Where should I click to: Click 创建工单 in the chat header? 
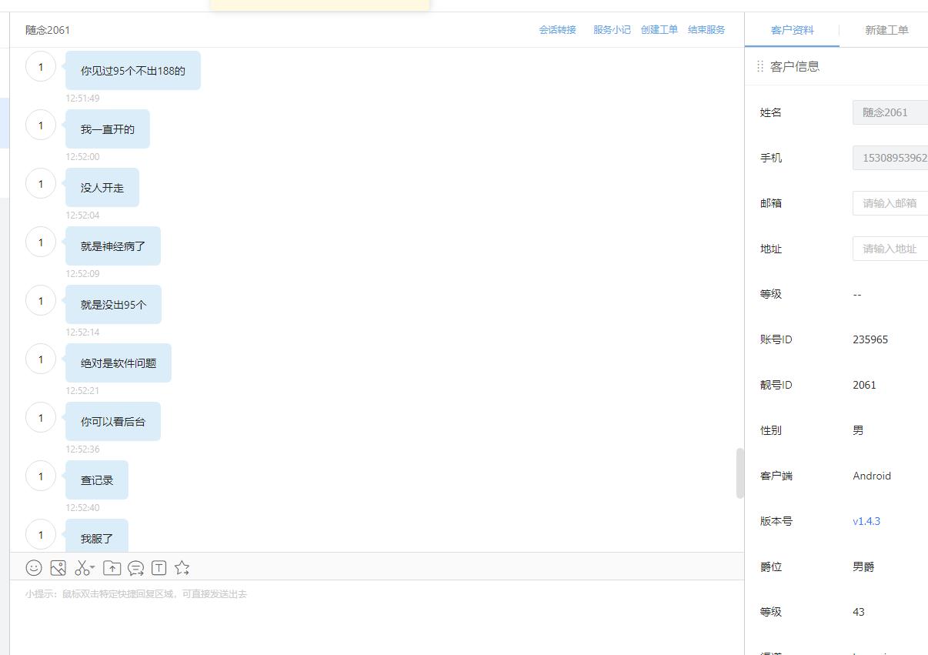tap(659, 30)
